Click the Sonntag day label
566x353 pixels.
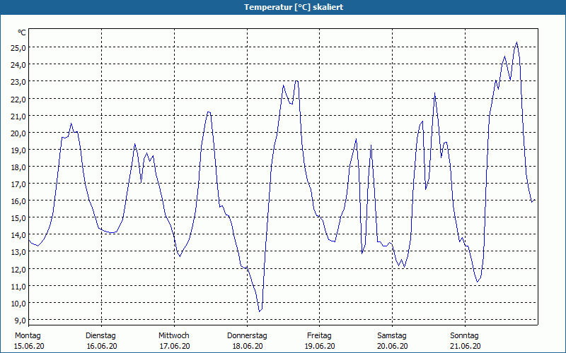tap(465, 336)
